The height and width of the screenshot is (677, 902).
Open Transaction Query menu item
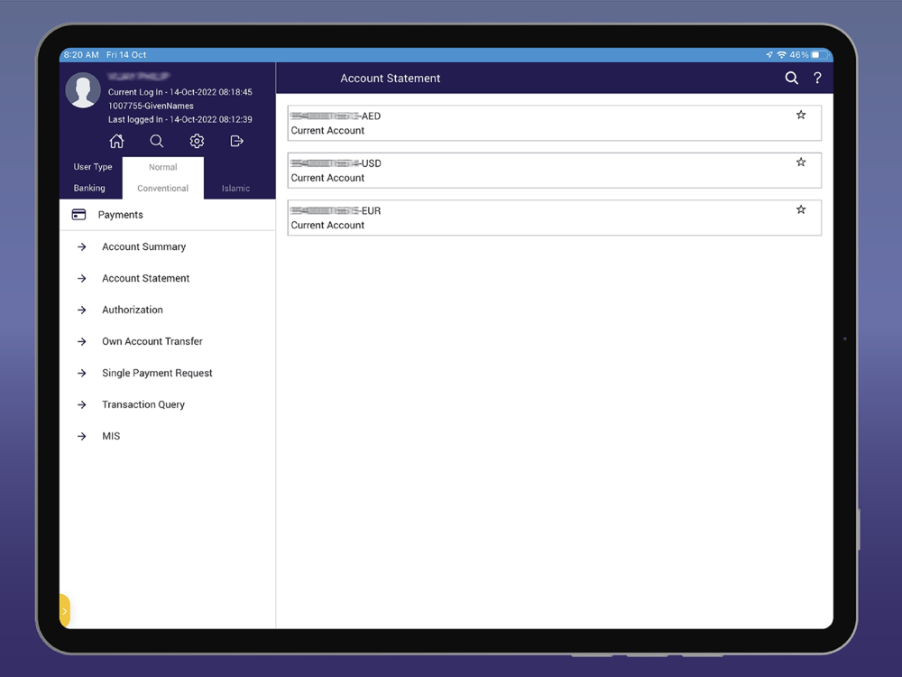[168, 404]
